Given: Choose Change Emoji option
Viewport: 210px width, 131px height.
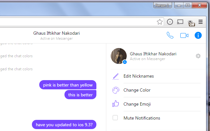Looking at the screenshot, I should point(137,104).
